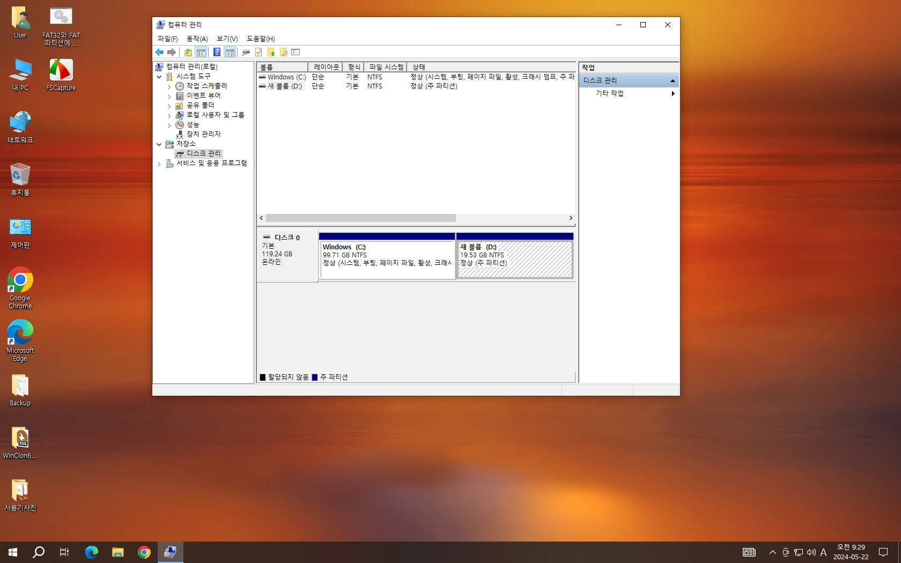Select the 새 볼륨 (D:) volume row
Viewport: 901px width, 563px height.
pyautogui.click(x=416, y=86)
